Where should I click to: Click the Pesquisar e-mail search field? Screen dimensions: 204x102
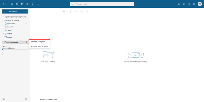pyautogui.click(x=102, y=4)
